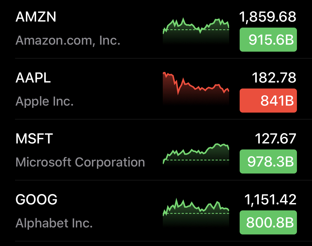312x246 pixels.
Task: Tap the MSFT price 127.67
Action: 275,139
